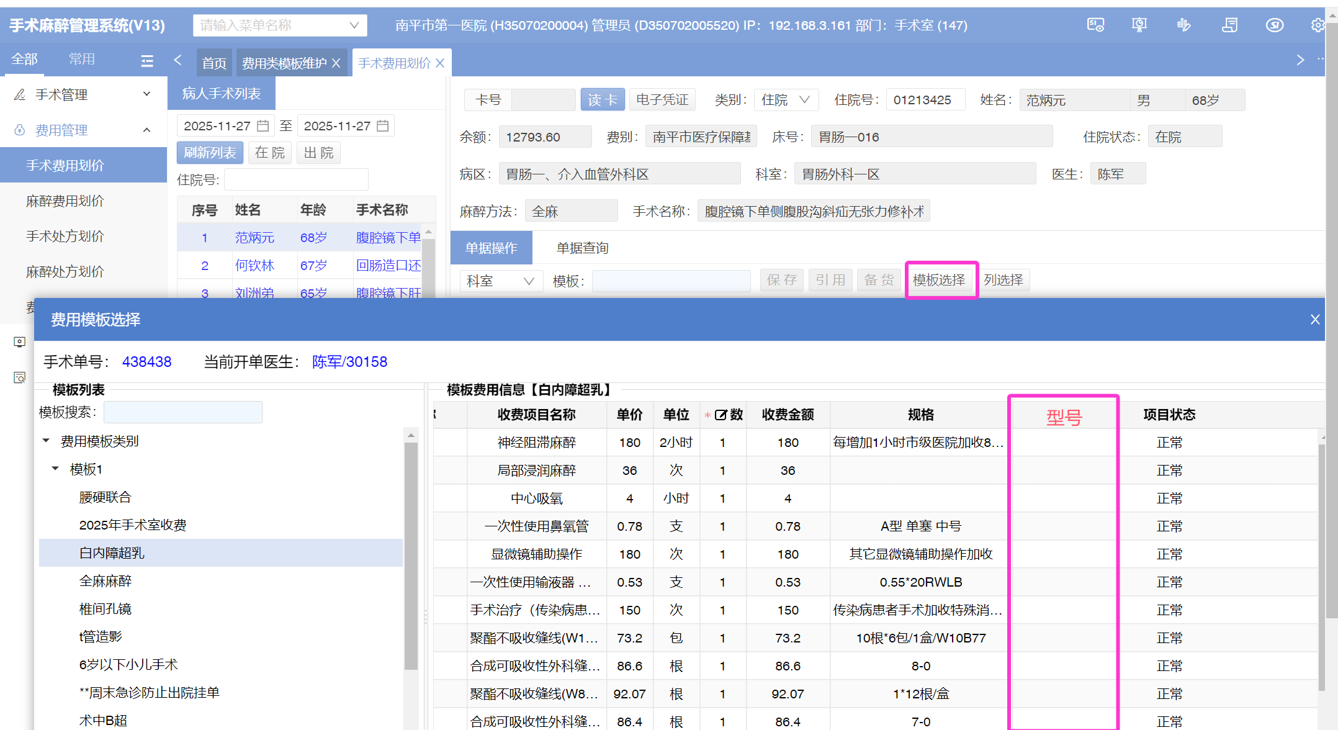Open the presentation board chart icon
Screen dimensions: 1338x730
pos(1139,25)
